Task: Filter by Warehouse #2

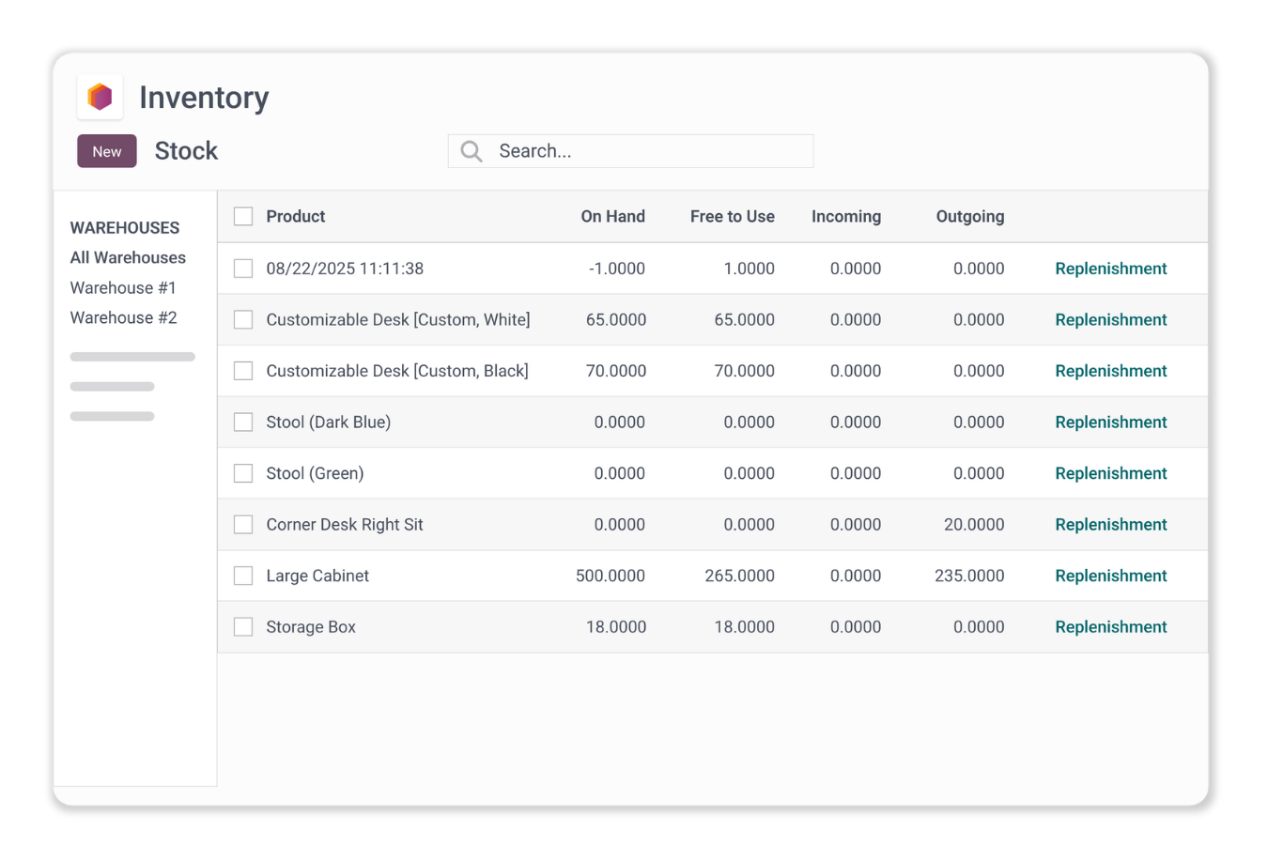Action: pos(123,317)
